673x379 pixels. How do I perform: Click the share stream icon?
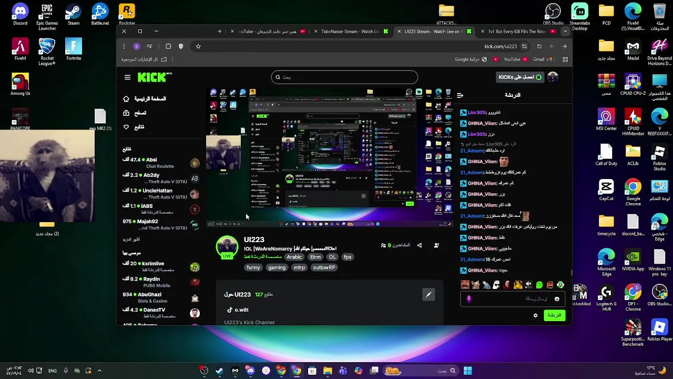420,245
